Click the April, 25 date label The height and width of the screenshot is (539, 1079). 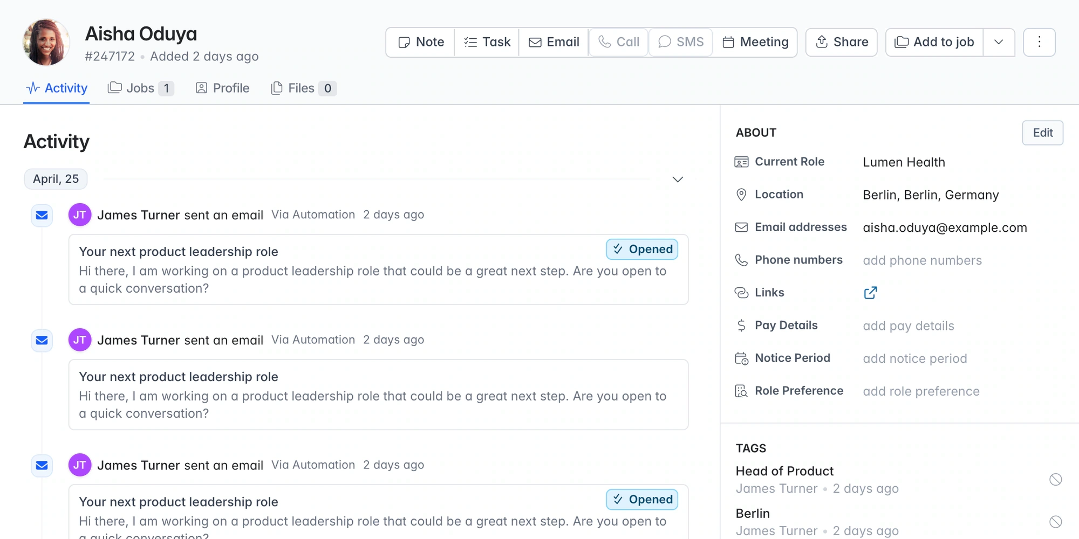tap(56, 179)
